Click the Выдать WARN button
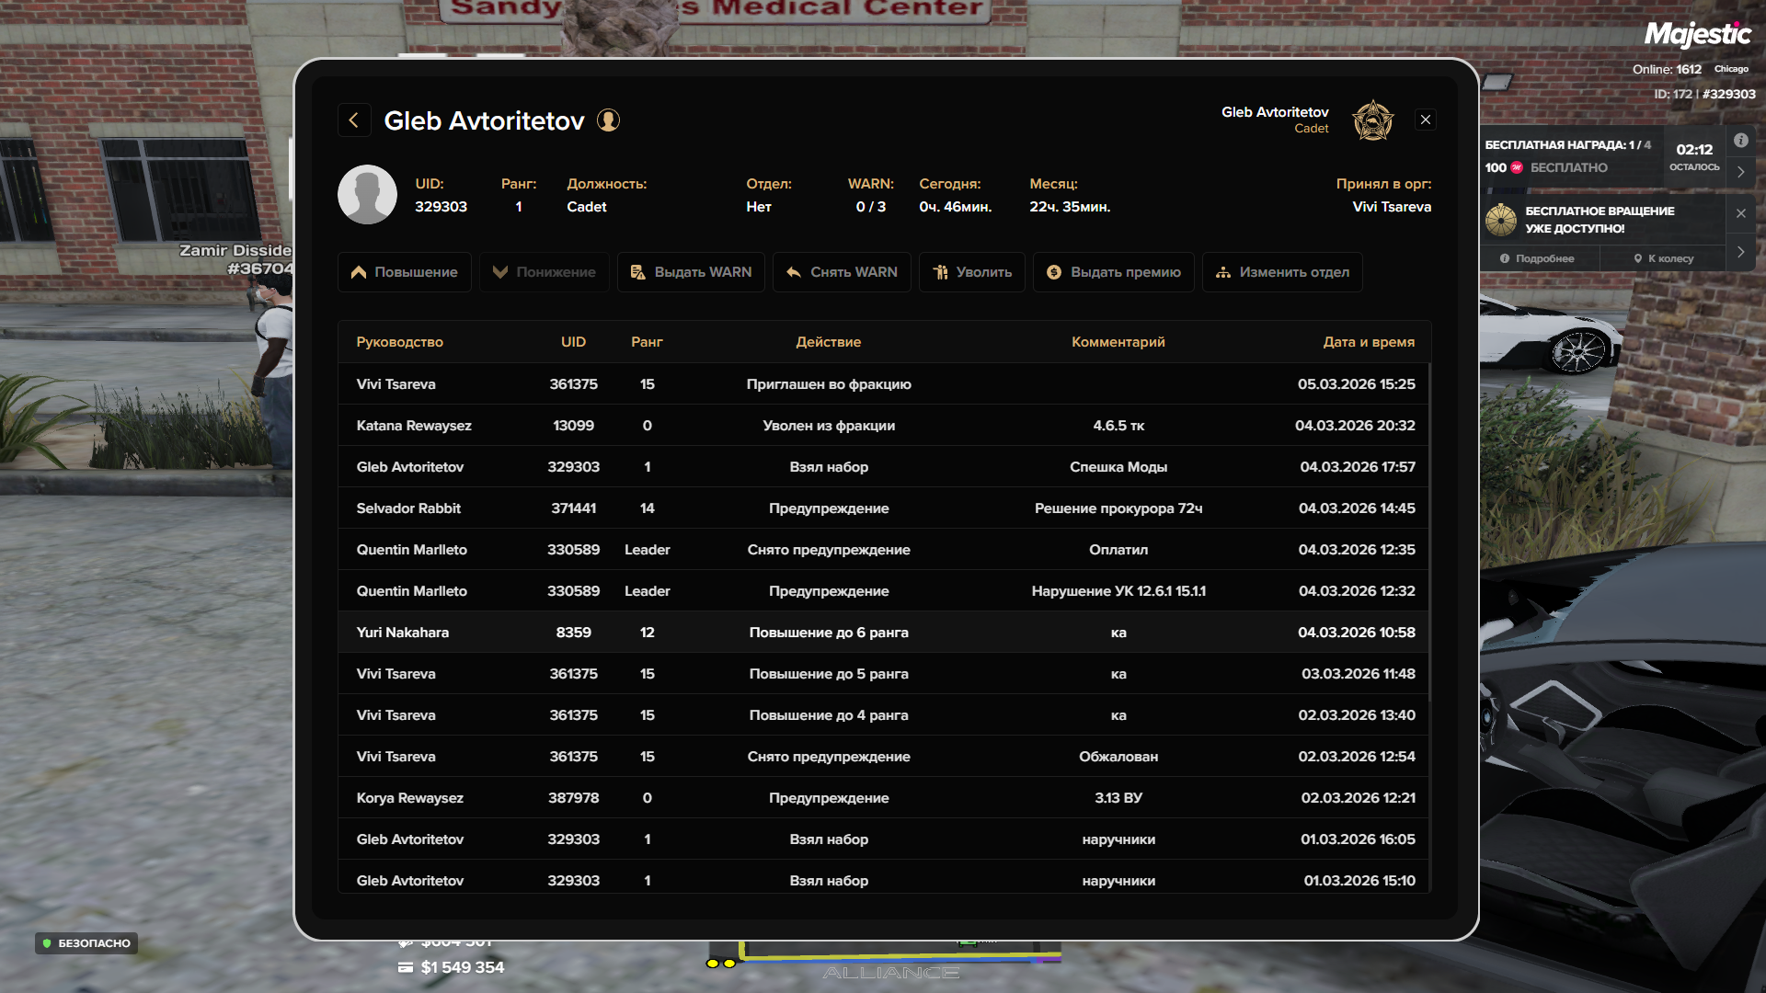Viewport: 1766px width, 993px height. [691, 272]
